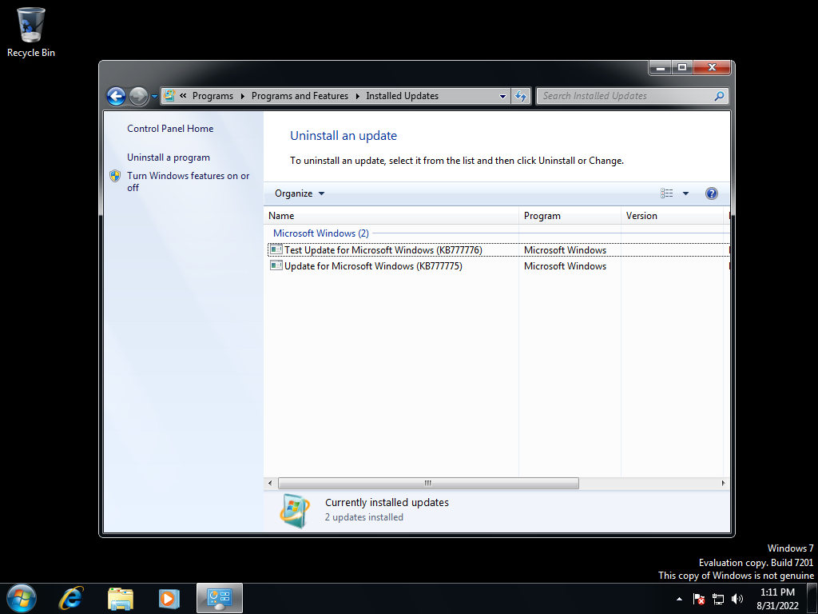818x614 pixels.
Task: Open the Organize menu
Action: [300, 193]
